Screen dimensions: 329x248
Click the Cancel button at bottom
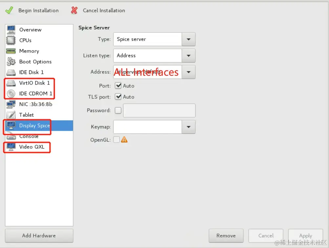coord(266,236)
